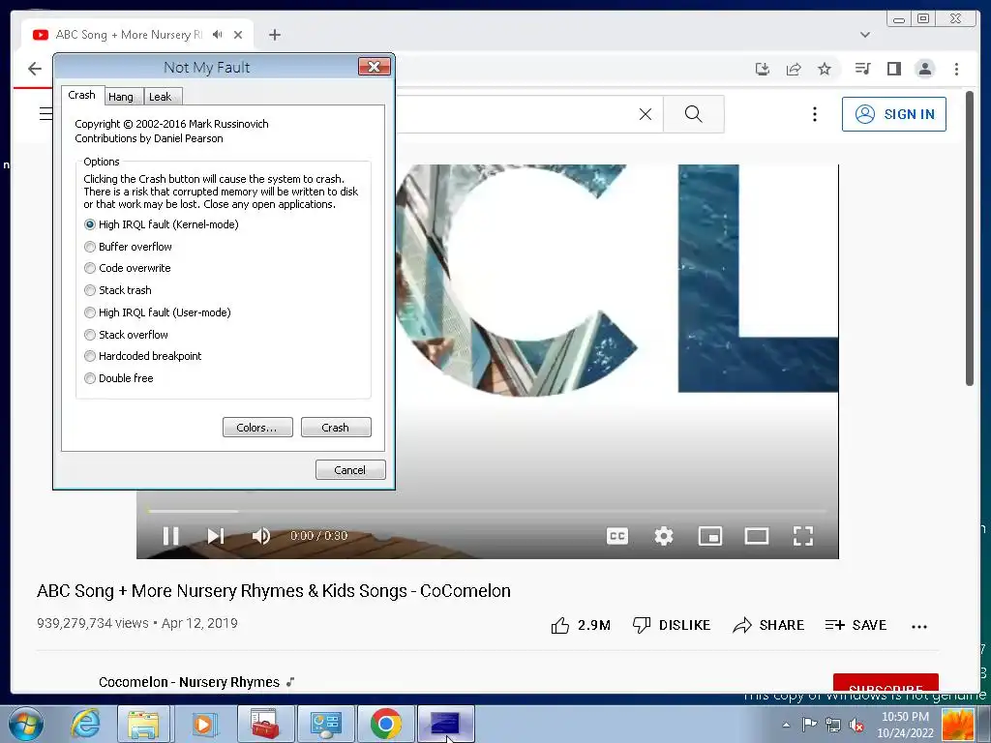Close the ABC Song tab

[238, 35]
